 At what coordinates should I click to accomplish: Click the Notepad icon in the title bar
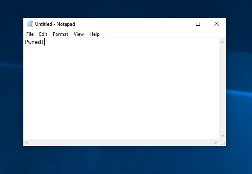(x=30, y=24)
